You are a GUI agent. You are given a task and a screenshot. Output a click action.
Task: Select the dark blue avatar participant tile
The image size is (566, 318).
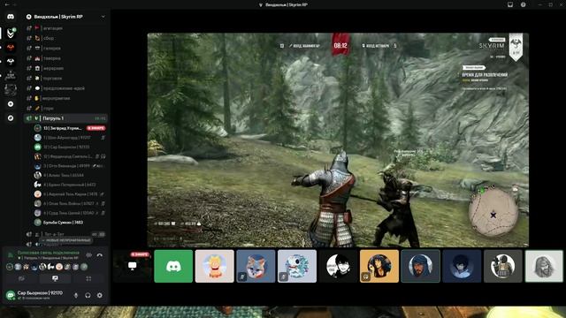(x=462, y=266)
